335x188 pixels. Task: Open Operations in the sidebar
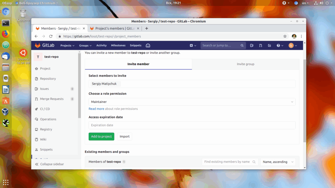(x=48, y=119)
